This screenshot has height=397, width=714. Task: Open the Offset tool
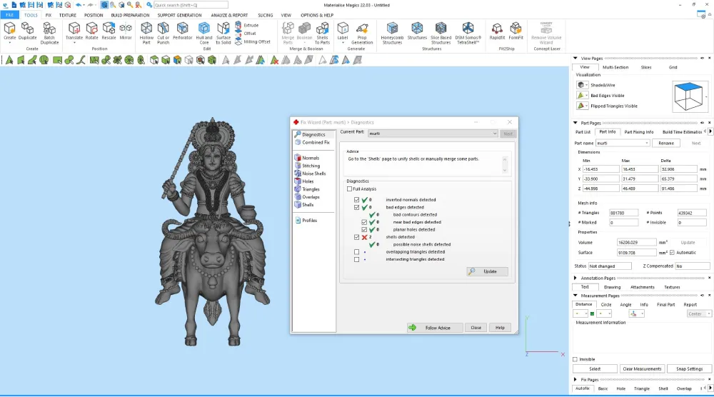click(246, 34)
